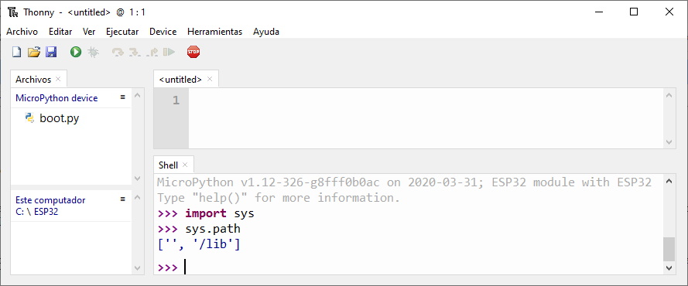Save the script with the floppy disk icon
688x286 pixels.
51,52
